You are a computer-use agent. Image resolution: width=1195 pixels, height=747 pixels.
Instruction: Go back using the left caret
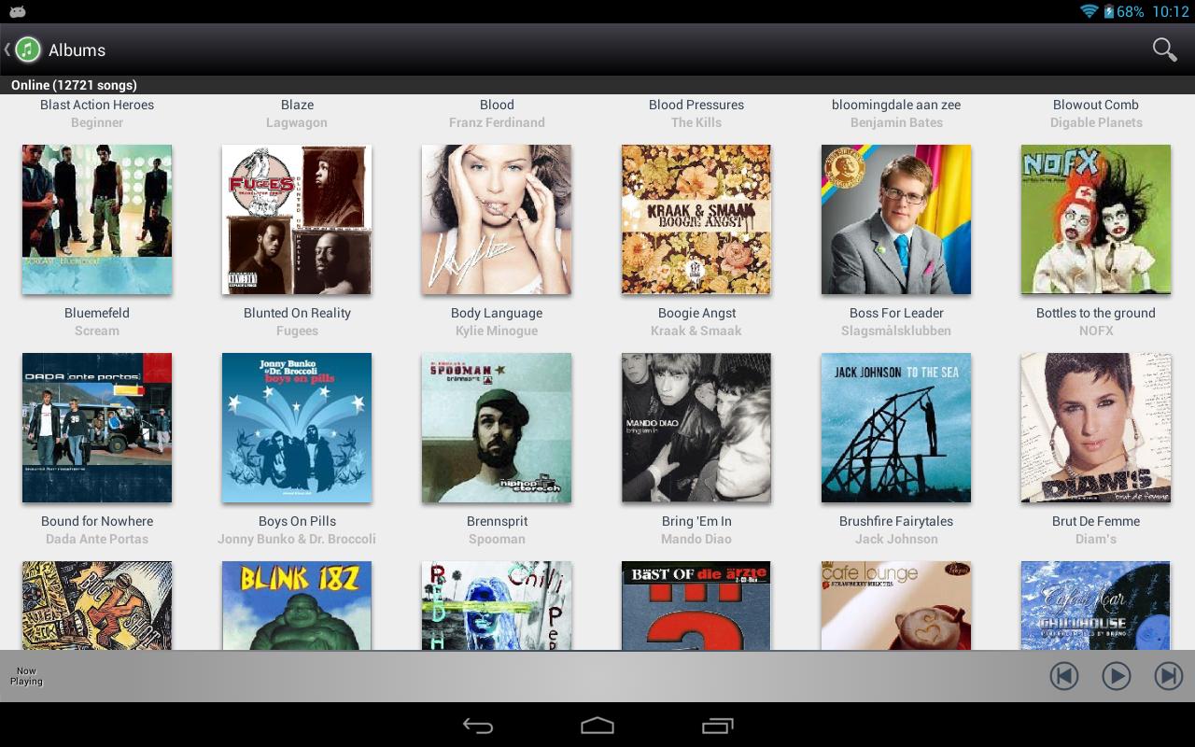pyautogui.click(x=7, y=49)
